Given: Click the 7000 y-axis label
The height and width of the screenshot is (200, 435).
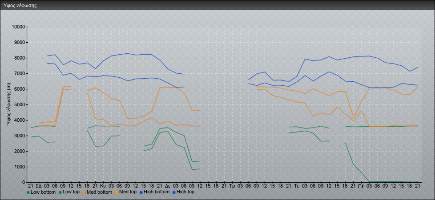Looking at the screenshot, I should pyautogui.click(x=20, y=73).
